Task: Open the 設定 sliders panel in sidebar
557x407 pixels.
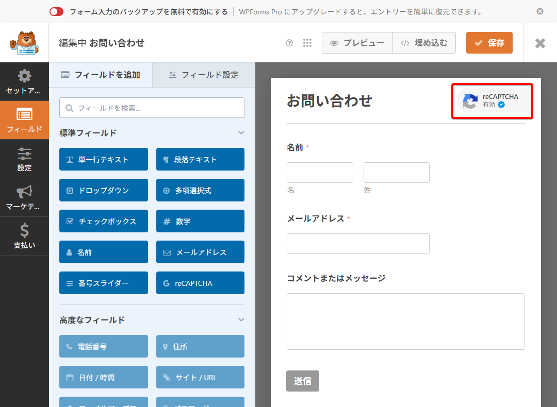Action: pos(24,159)
